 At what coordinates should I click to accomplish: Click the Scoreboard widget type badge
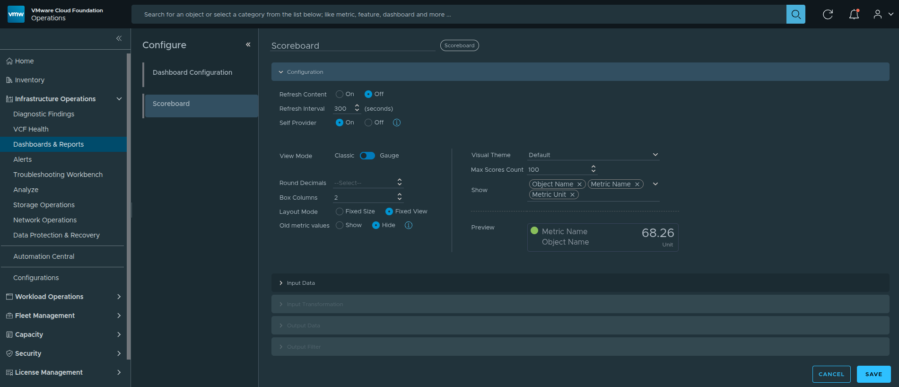click(459, 45)
